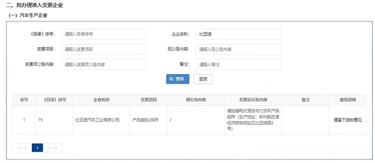Focus the 备注 input field
The width and height of the screenshot is (375, 163).
tap(238, 65)
